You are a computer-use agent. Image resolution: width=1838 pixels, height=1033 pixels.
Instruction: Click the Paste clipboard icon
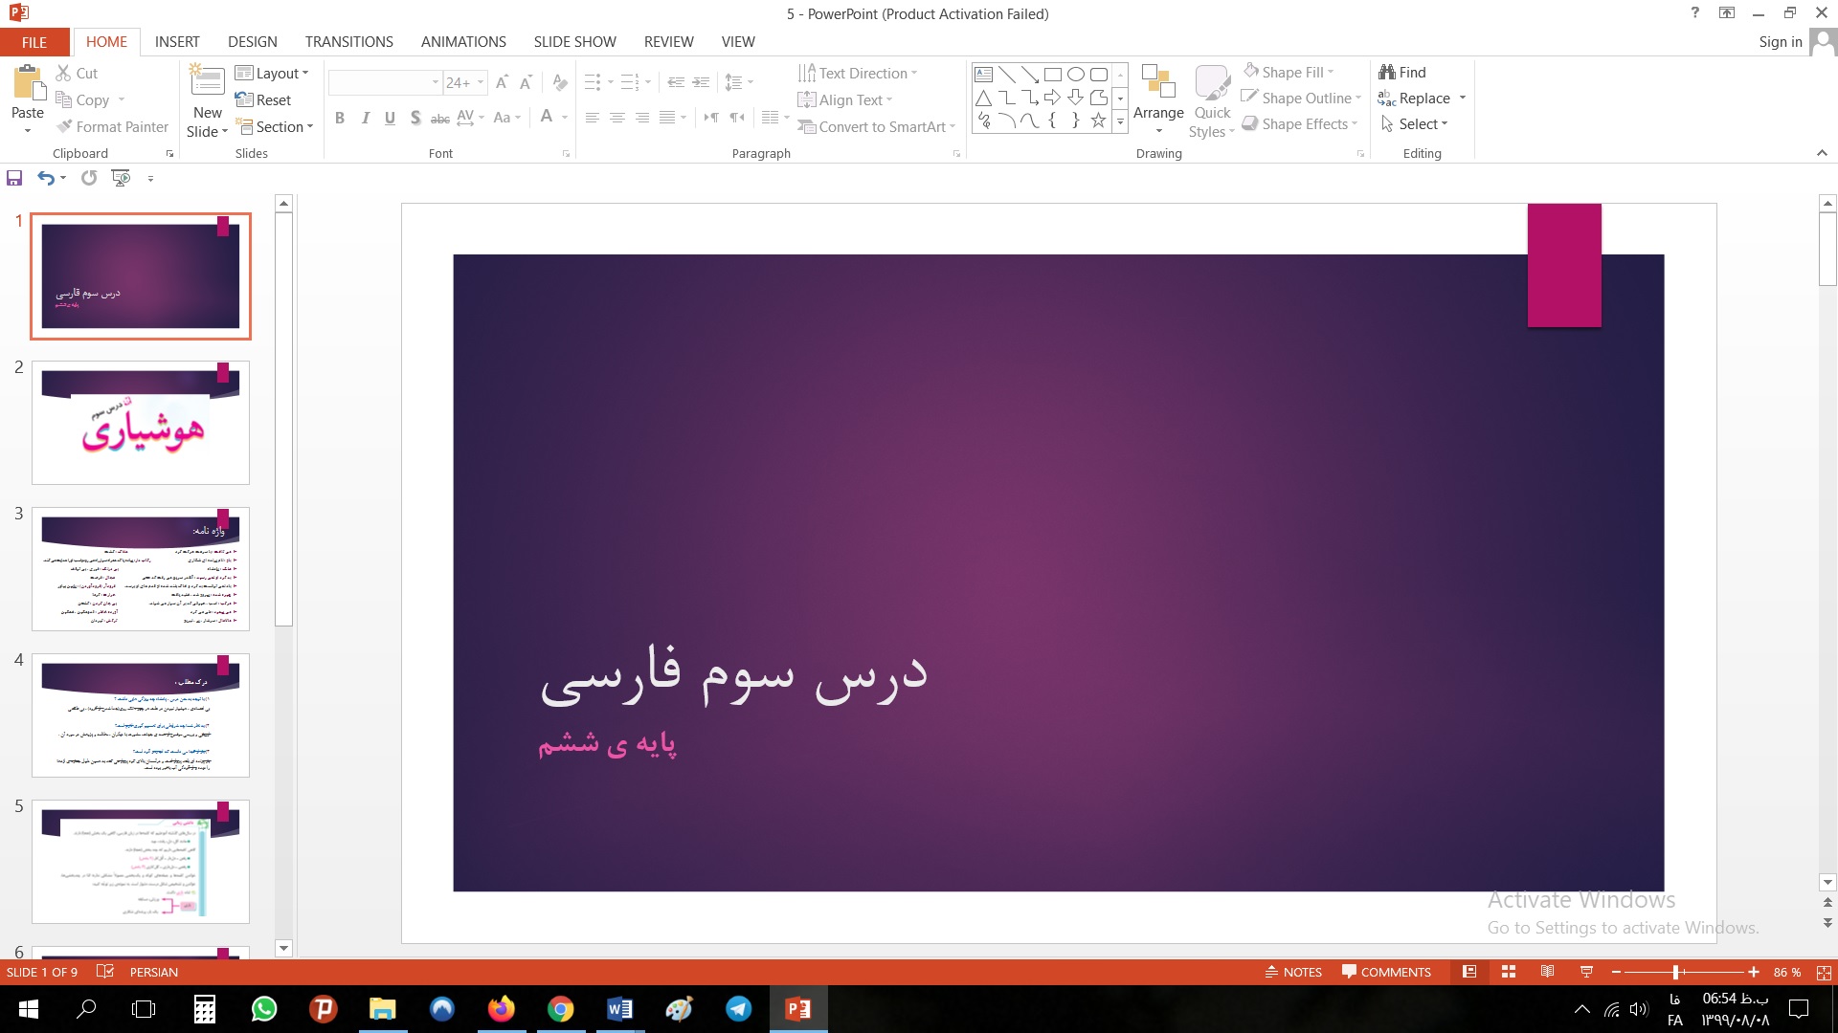28,84
